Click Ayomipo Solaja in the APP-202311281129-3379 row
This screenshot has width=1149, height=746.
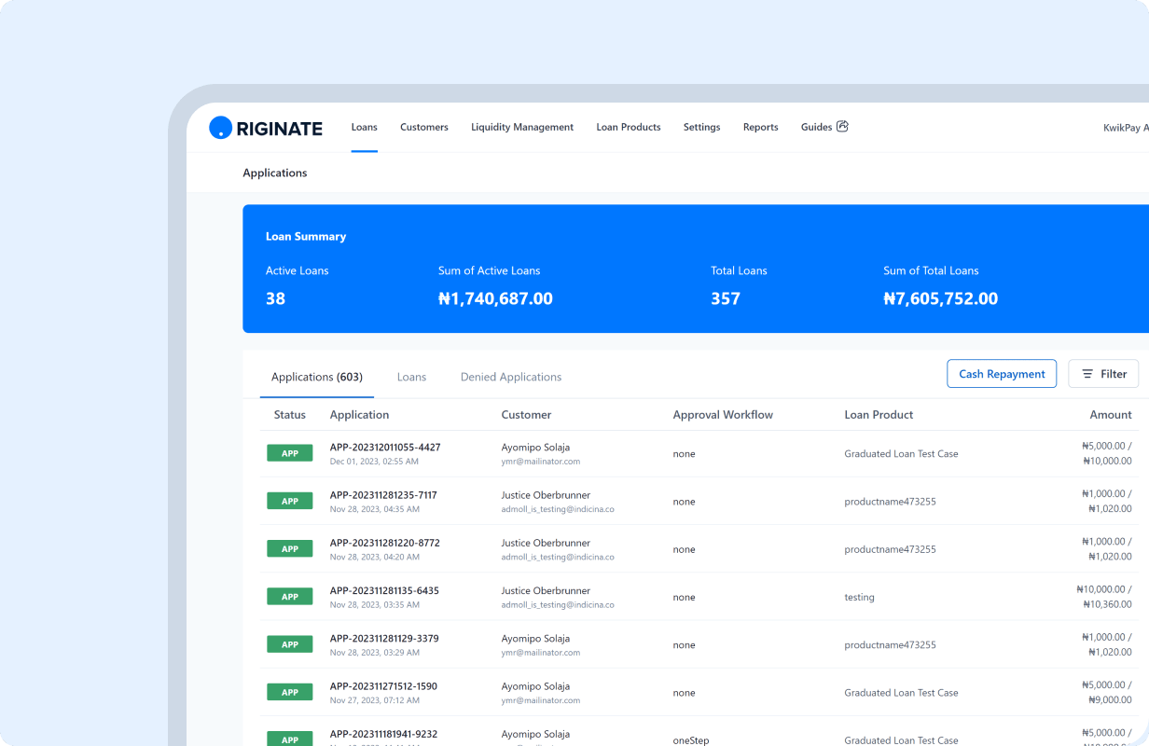(x=535, y=639)
